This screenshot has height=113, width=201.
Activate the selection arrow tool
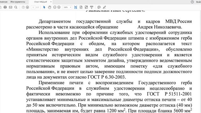pos(44,7)
